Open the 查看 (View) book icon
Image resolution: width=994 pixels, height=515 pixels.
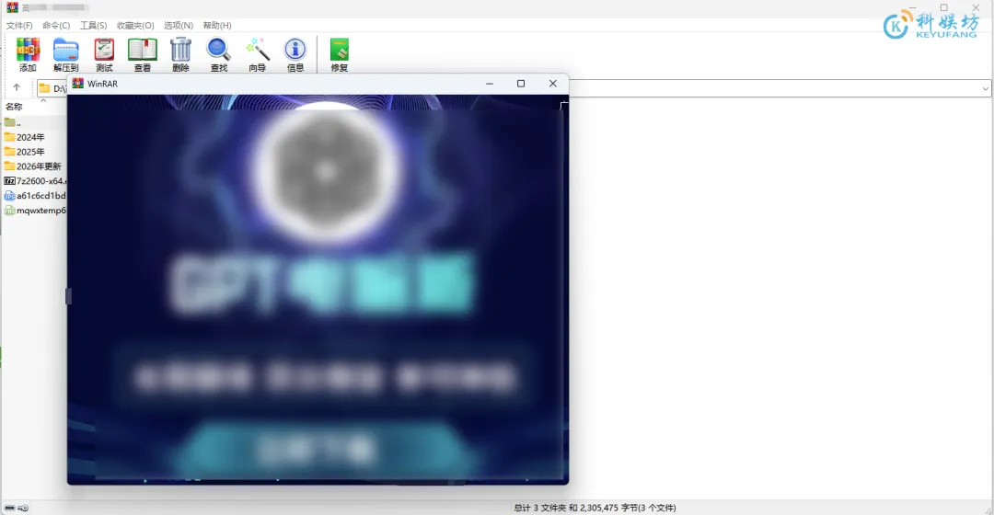click(x=142, y=54)
